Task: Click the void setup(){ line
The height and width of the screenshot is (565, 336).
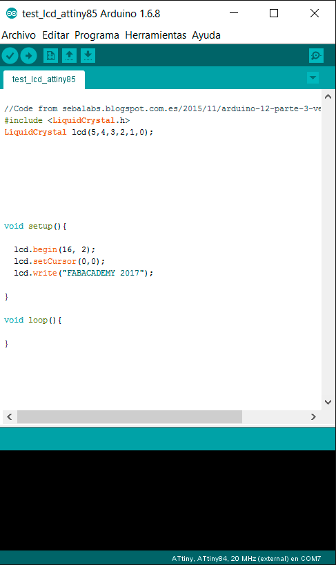Action: 35,227
